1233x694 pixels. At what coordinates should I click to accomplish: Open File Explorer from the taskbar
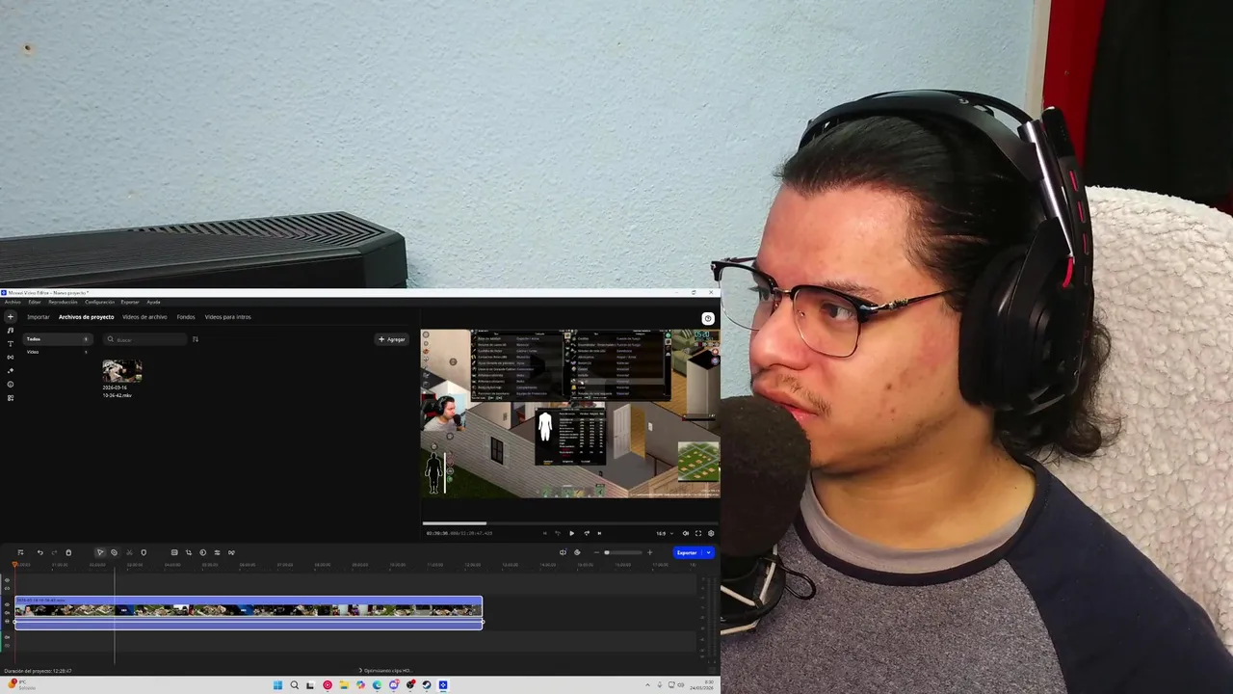click(344, 685)
